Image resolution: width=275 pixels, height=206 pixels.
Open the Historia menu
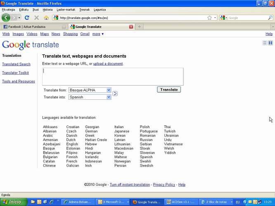click(x=47, y=9)
